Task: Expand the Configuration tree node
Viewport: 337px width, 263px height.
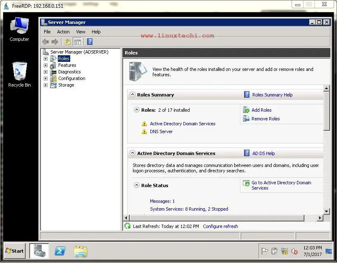Action: (45, 78)
